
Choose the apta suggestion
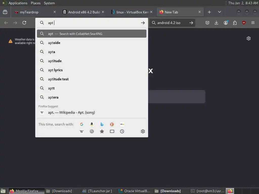click(92, 52)
